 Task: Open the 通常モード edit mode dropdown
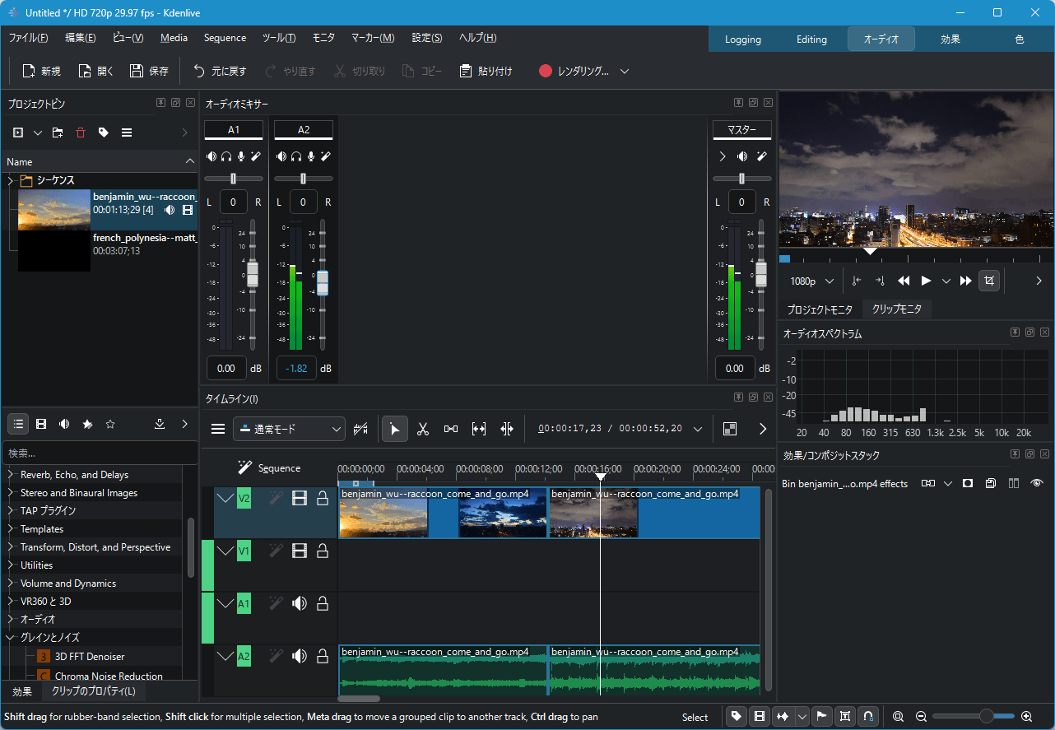point(289,429)
